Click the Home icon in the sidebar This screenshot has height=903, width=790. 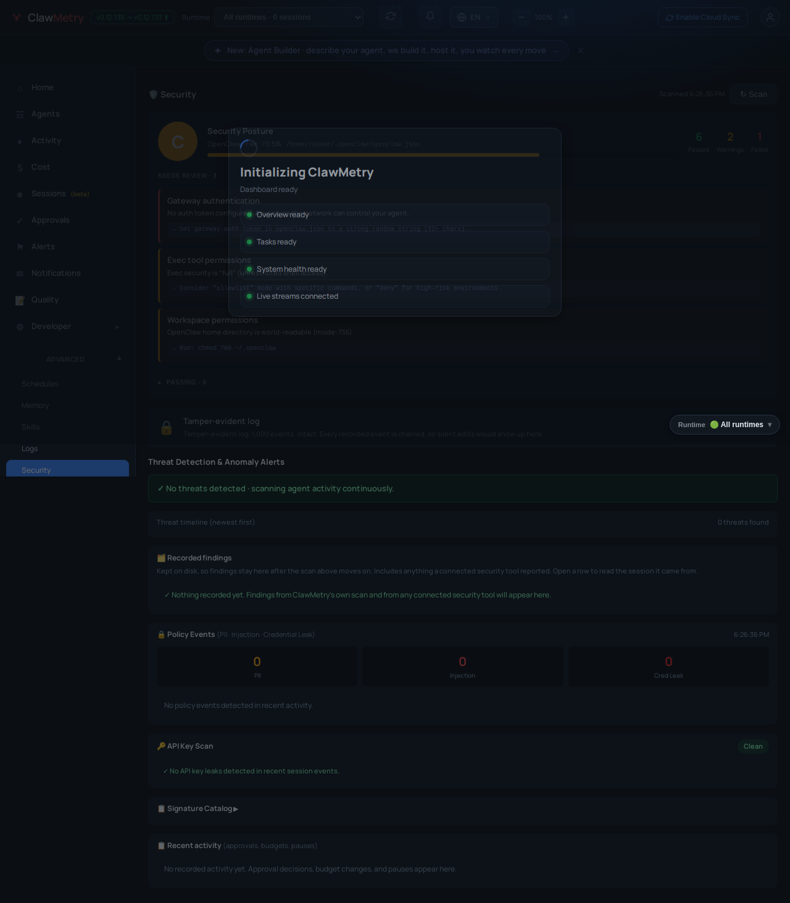[20, 88]
